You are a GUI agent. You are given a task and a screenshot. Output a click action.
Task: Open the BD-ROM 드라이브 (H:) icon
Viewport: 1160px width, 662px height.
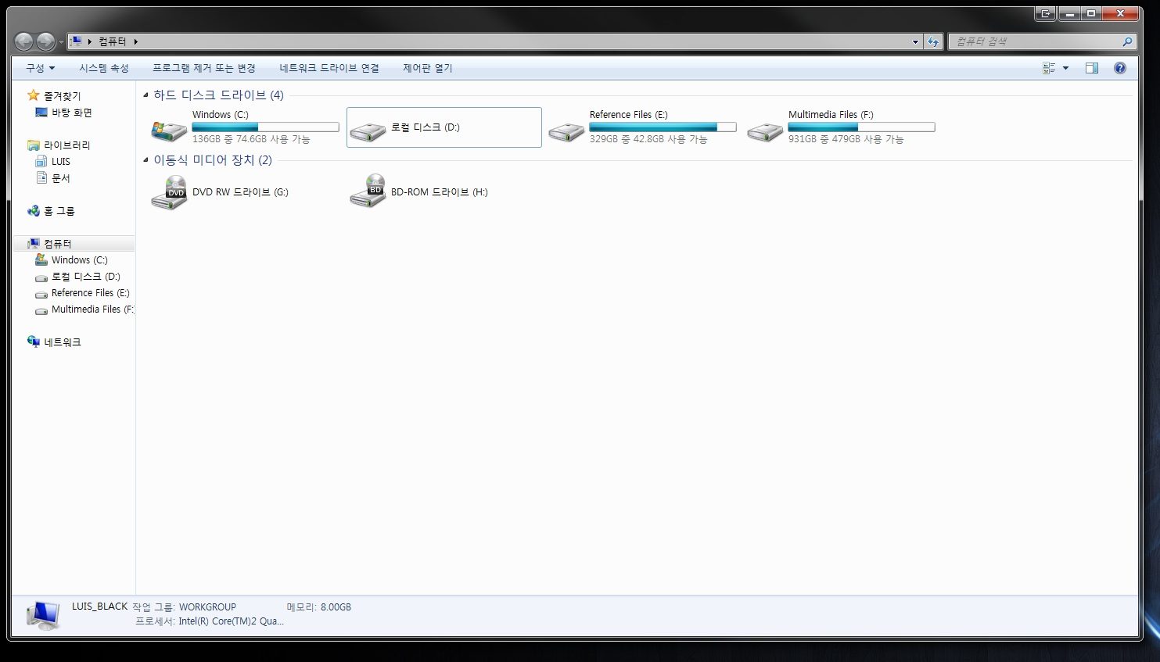click(x=368, y=192)
